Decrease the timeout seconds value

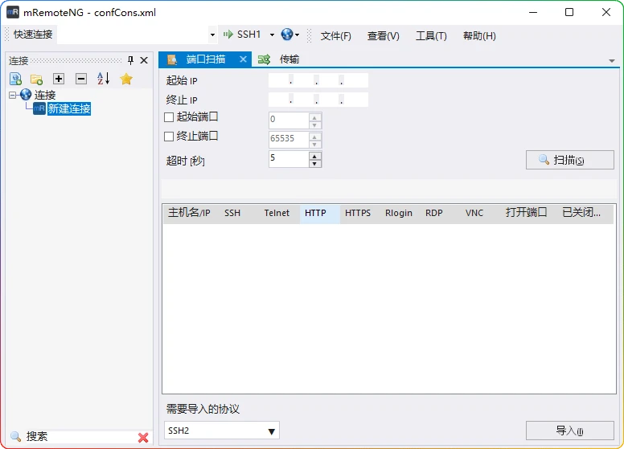(314, 163)
